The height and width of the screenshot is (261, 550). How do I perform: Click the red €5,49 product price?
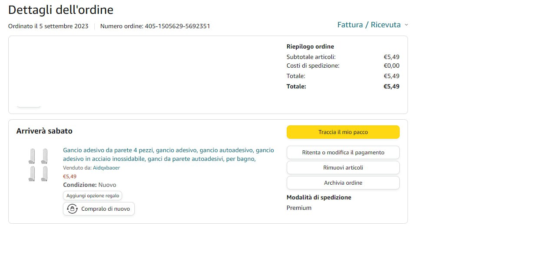click(70, 176)
